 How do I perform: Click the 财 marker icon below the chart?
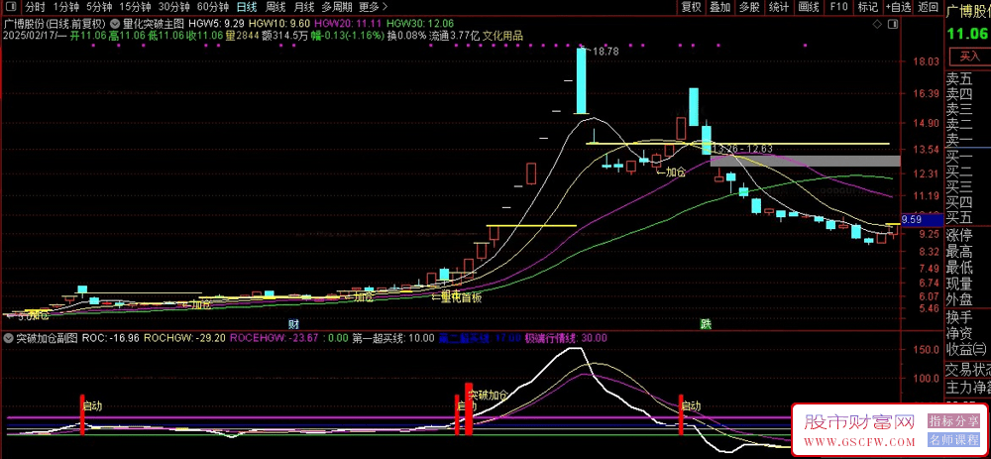pyautogui.click(x=293, y=324)
